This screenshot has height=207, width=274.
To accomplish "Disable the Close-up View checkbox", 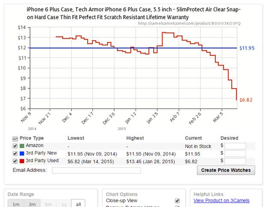I will click(177, 201).
